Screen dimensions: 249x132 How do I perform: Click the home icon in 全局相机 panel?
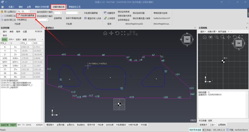tap(204, 37)
